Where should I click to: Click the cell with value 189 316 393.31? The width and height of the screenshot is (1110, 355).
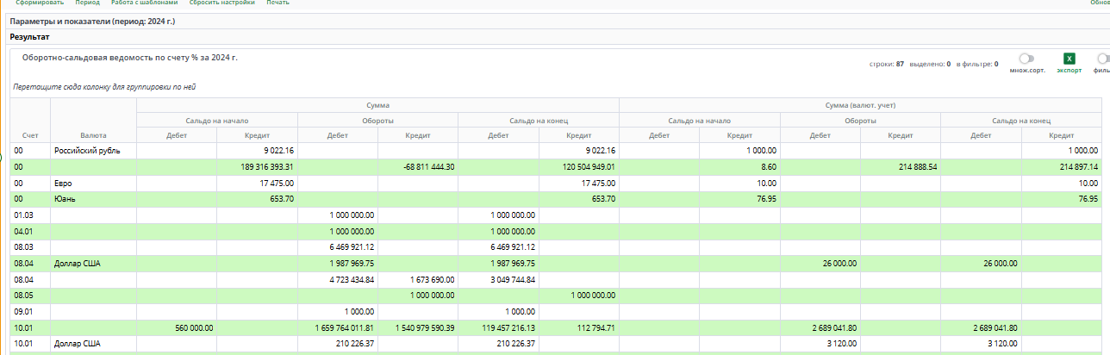[x=257, y=167]
